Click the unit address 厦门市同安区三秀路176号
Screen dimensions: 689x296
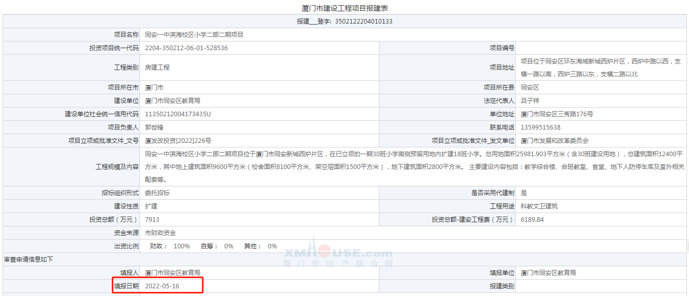(x=557, y=114)
